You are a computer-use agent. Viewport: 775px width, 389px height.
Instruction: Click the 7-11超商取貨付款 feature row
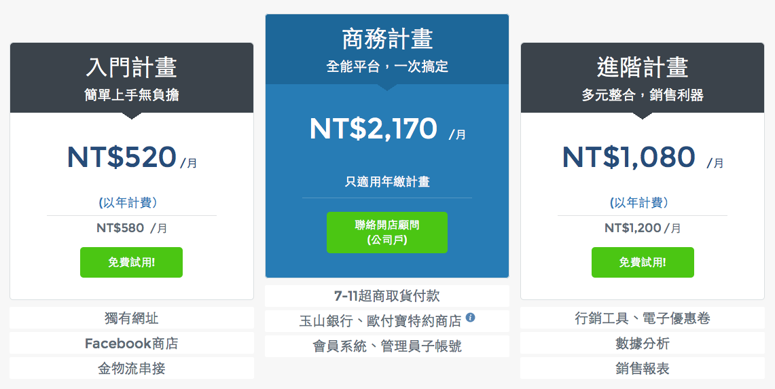click(x=387, y=296)
